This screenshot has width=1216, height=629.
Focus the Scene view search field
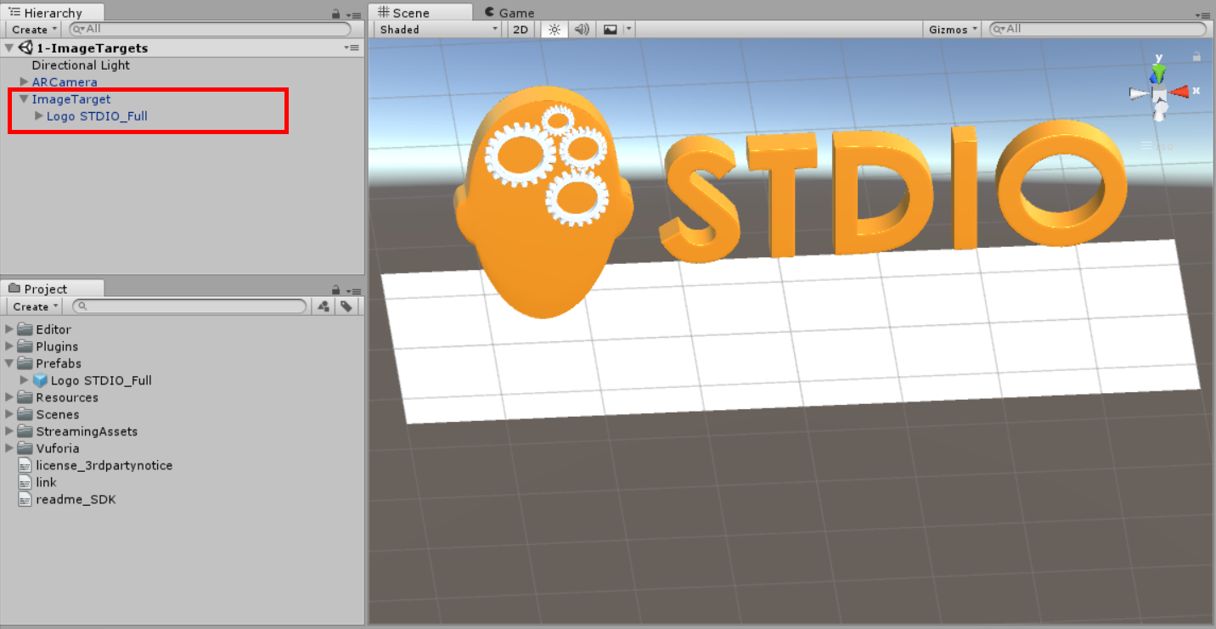tap(1098, 29)
